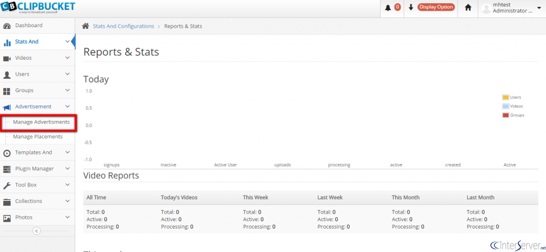Image resolution: width=546 pixels, height=252 pixels.
Task: Click the Templates And play icon
Action: click(6, 153)
